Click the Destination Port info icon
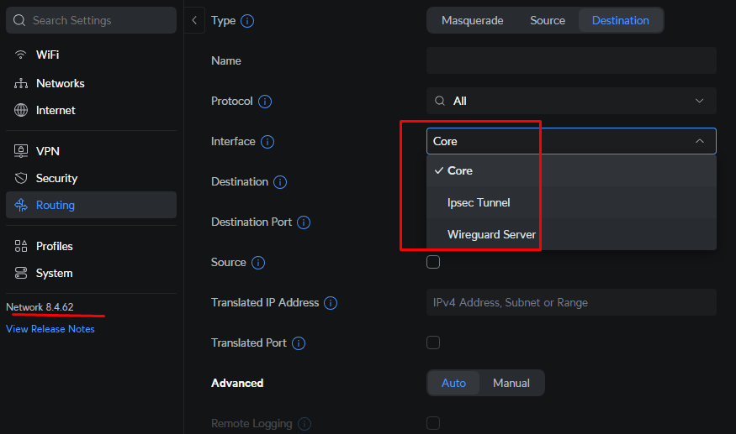 click(x=304, y=222)
